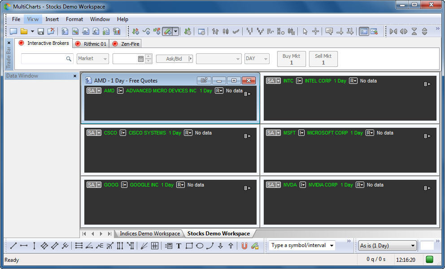This screenshot has width=445, height=269.
Task: Toggle the highlighted Data Window toolbar icon
Action: [x=363, y=31]
